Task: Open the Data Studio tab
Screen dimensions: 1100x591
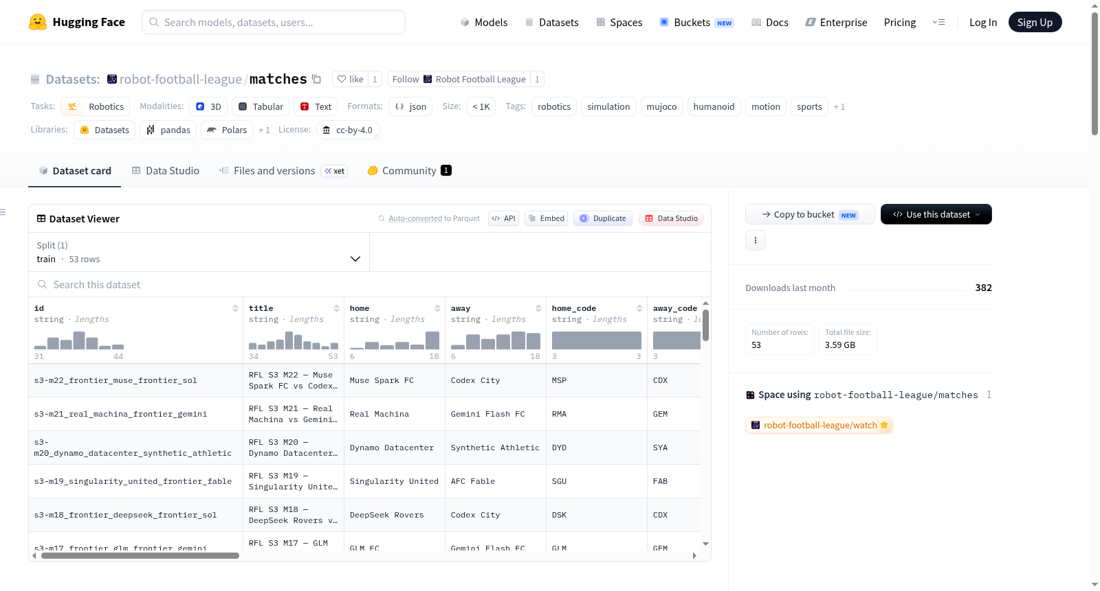Action: (166, 171)
